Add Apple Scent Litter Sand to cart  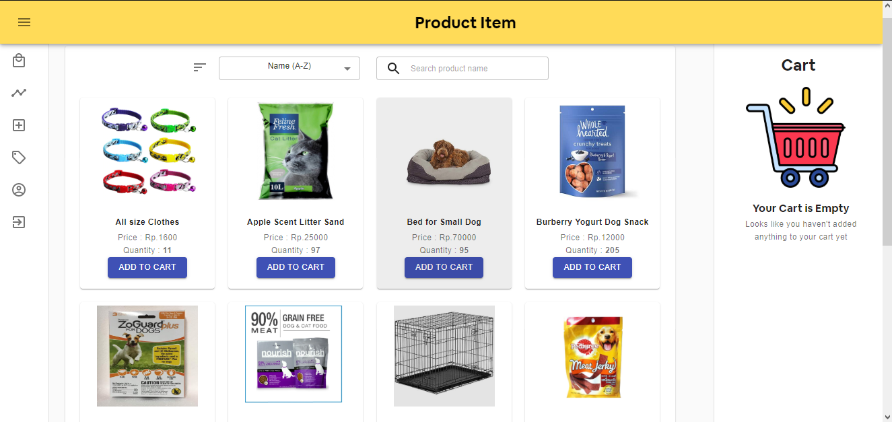coord(296,267)
